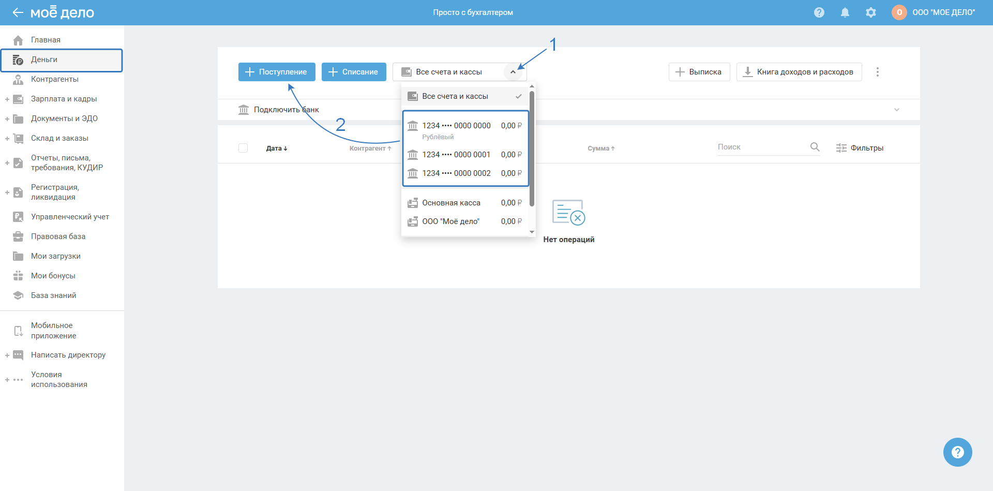
Task: Click the Условия использования dots icon
Action: tap(18, 380)
